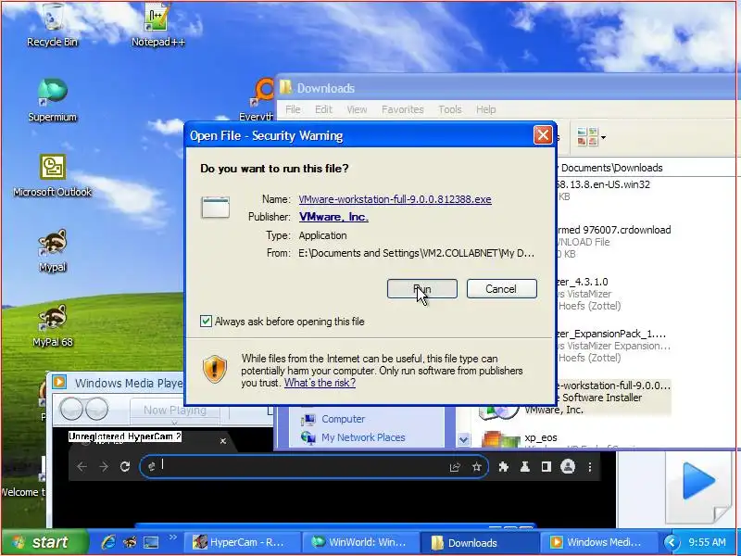
Task: Open the What's the risk? link
Action: click(320, 383)
